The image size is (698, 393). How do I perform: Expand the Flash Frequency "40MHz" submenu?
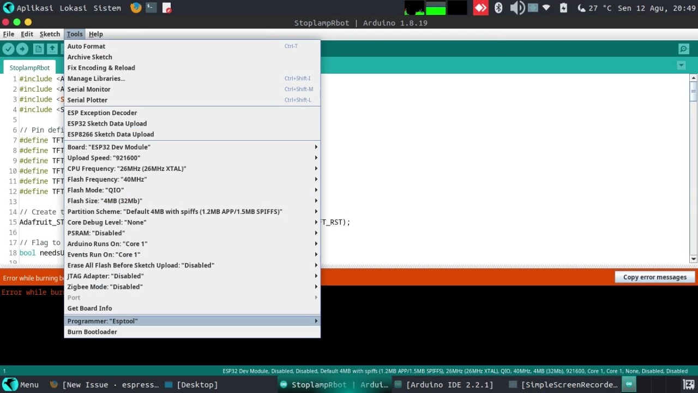[192, 179]
